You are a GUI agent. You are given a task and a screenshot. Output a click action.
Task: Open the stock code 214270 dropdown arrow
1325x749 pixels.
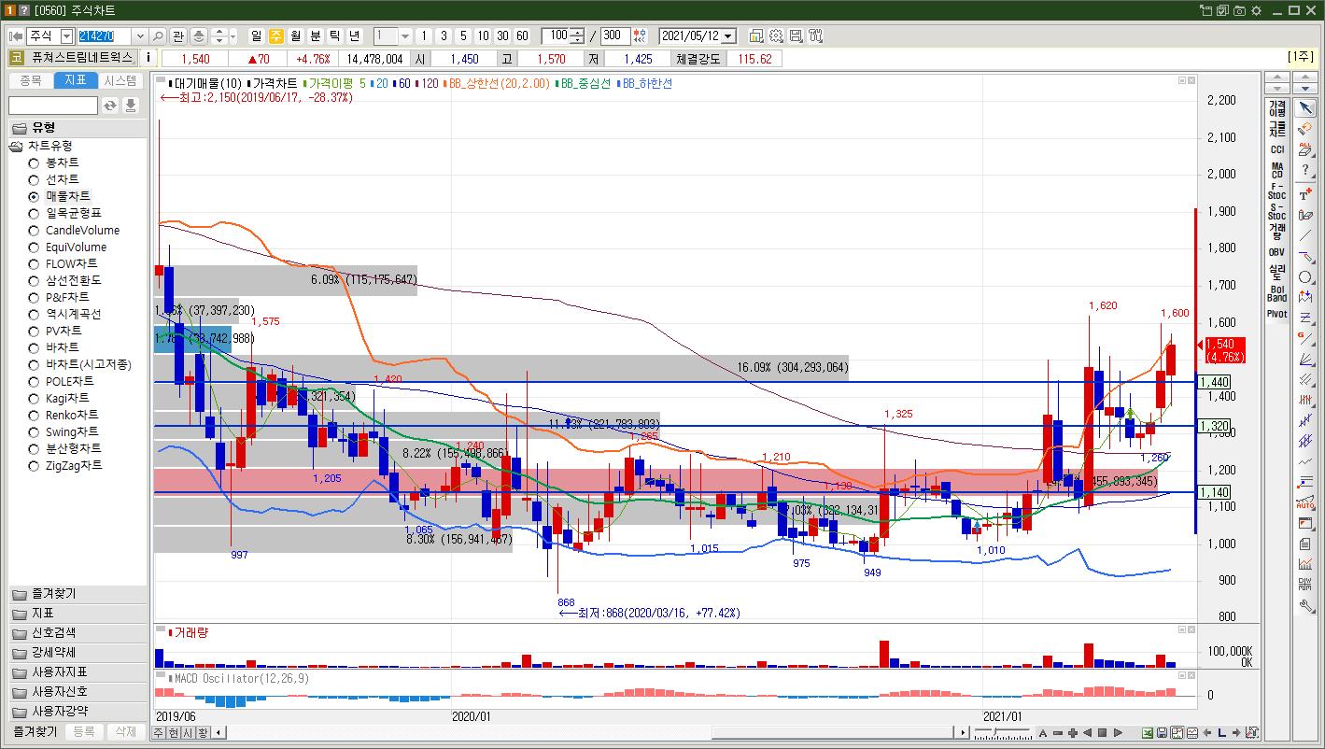pos(140,35)
